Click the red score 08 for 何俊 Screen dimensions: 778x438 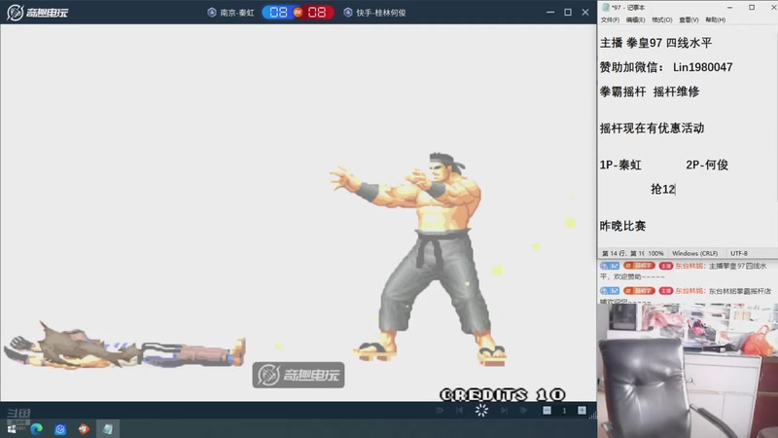317,12
